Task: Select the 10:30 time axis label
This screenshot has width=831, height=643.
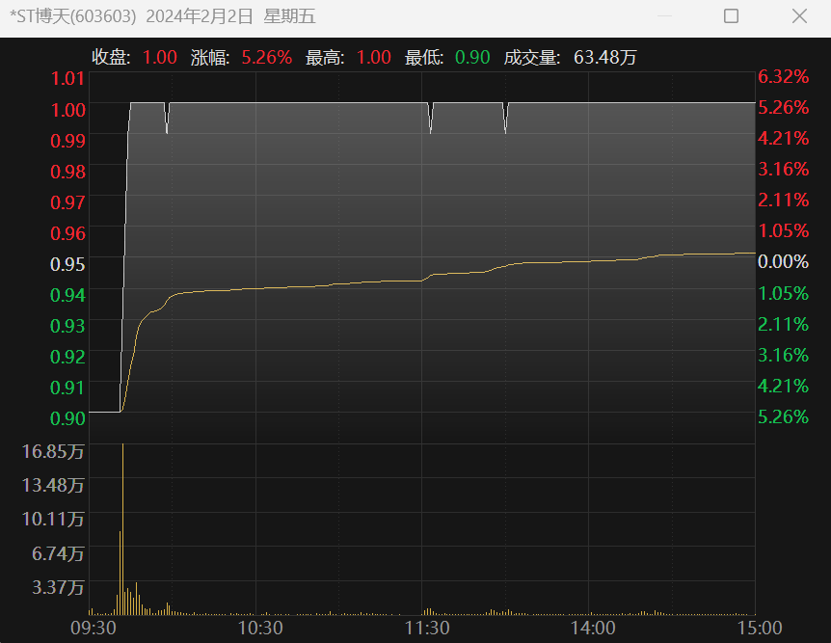Action: click(x=259, y=628)
